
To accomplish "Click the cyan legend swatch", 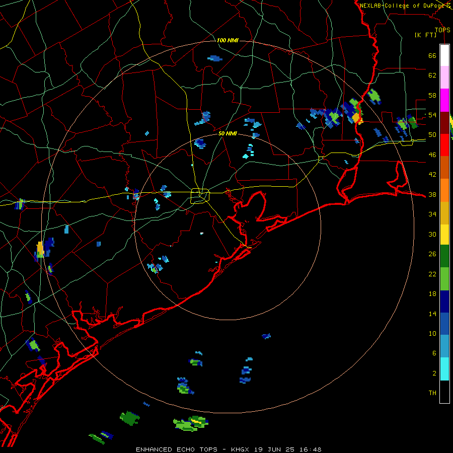I will point(444,369).
